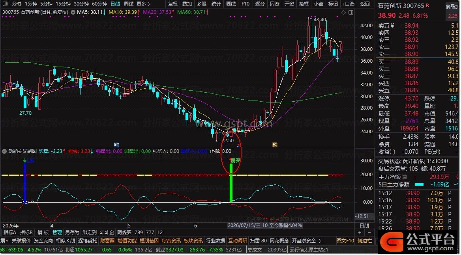
Task: Open 图文F10 panel
Action: coord(345,241)
